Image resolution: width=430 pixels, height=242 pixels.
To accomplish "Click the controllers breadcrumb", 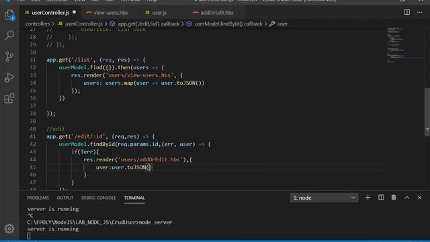I will 38,24.
